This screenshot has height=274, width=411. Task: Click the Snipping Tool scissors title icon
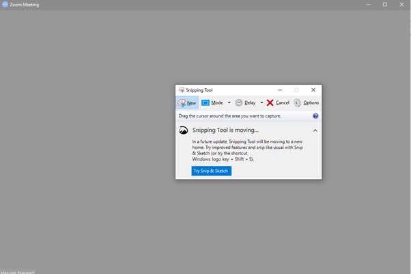(181, 90)
